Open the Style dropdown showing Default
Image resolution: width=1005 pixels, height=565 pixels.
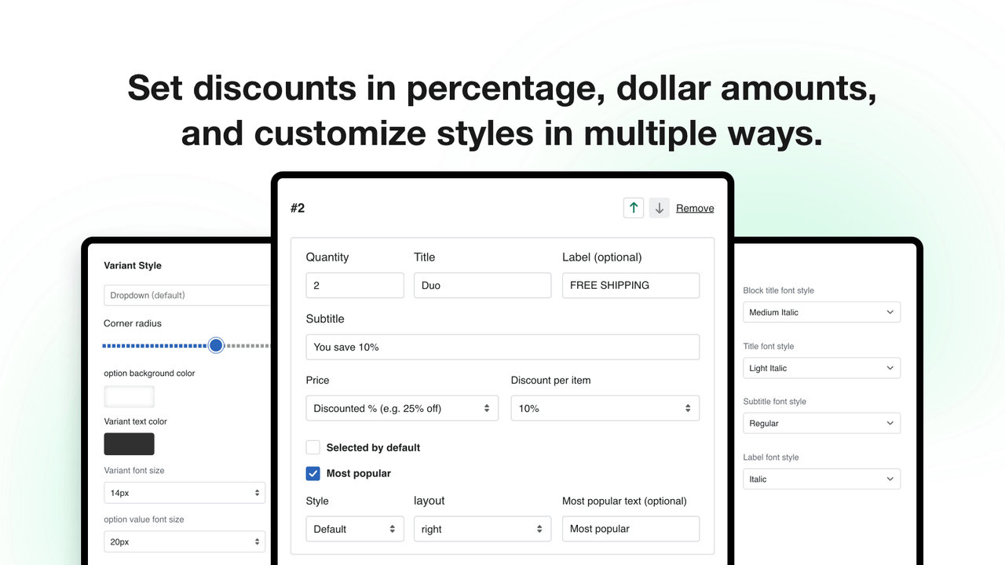(x=354, y=529)
